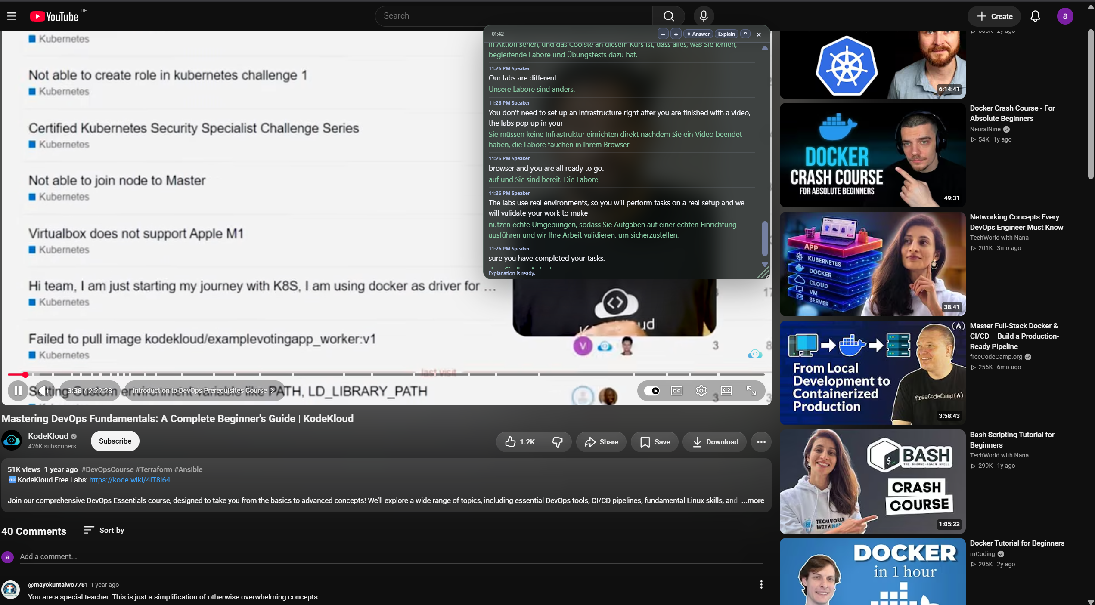Click the Explain button in the overlay
1095x605 pixels.
pyautogui.click(x=726, y=34)
